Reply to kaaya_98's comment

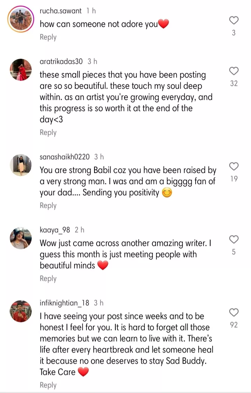coord(48,278)
